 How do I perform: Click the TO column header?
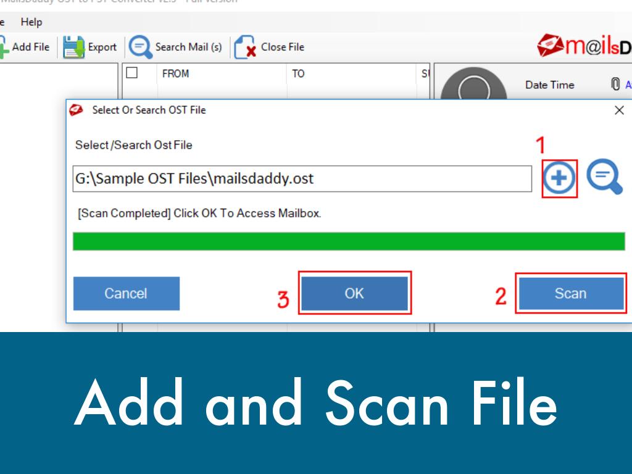click(x=298, y=73)
